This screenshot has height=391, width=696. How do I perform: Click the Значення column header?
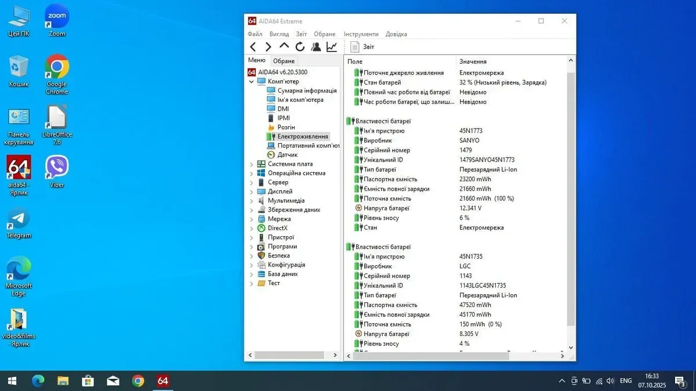tap(473, 61)
